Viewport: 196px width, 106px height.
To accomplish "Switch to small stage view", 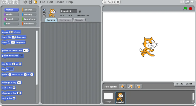I will click(x=182, y=2).
